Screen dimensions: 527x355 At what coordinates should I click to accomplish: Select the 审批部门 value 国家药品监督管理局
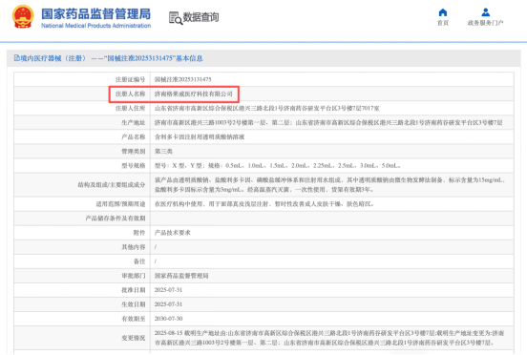coord(181,276)
